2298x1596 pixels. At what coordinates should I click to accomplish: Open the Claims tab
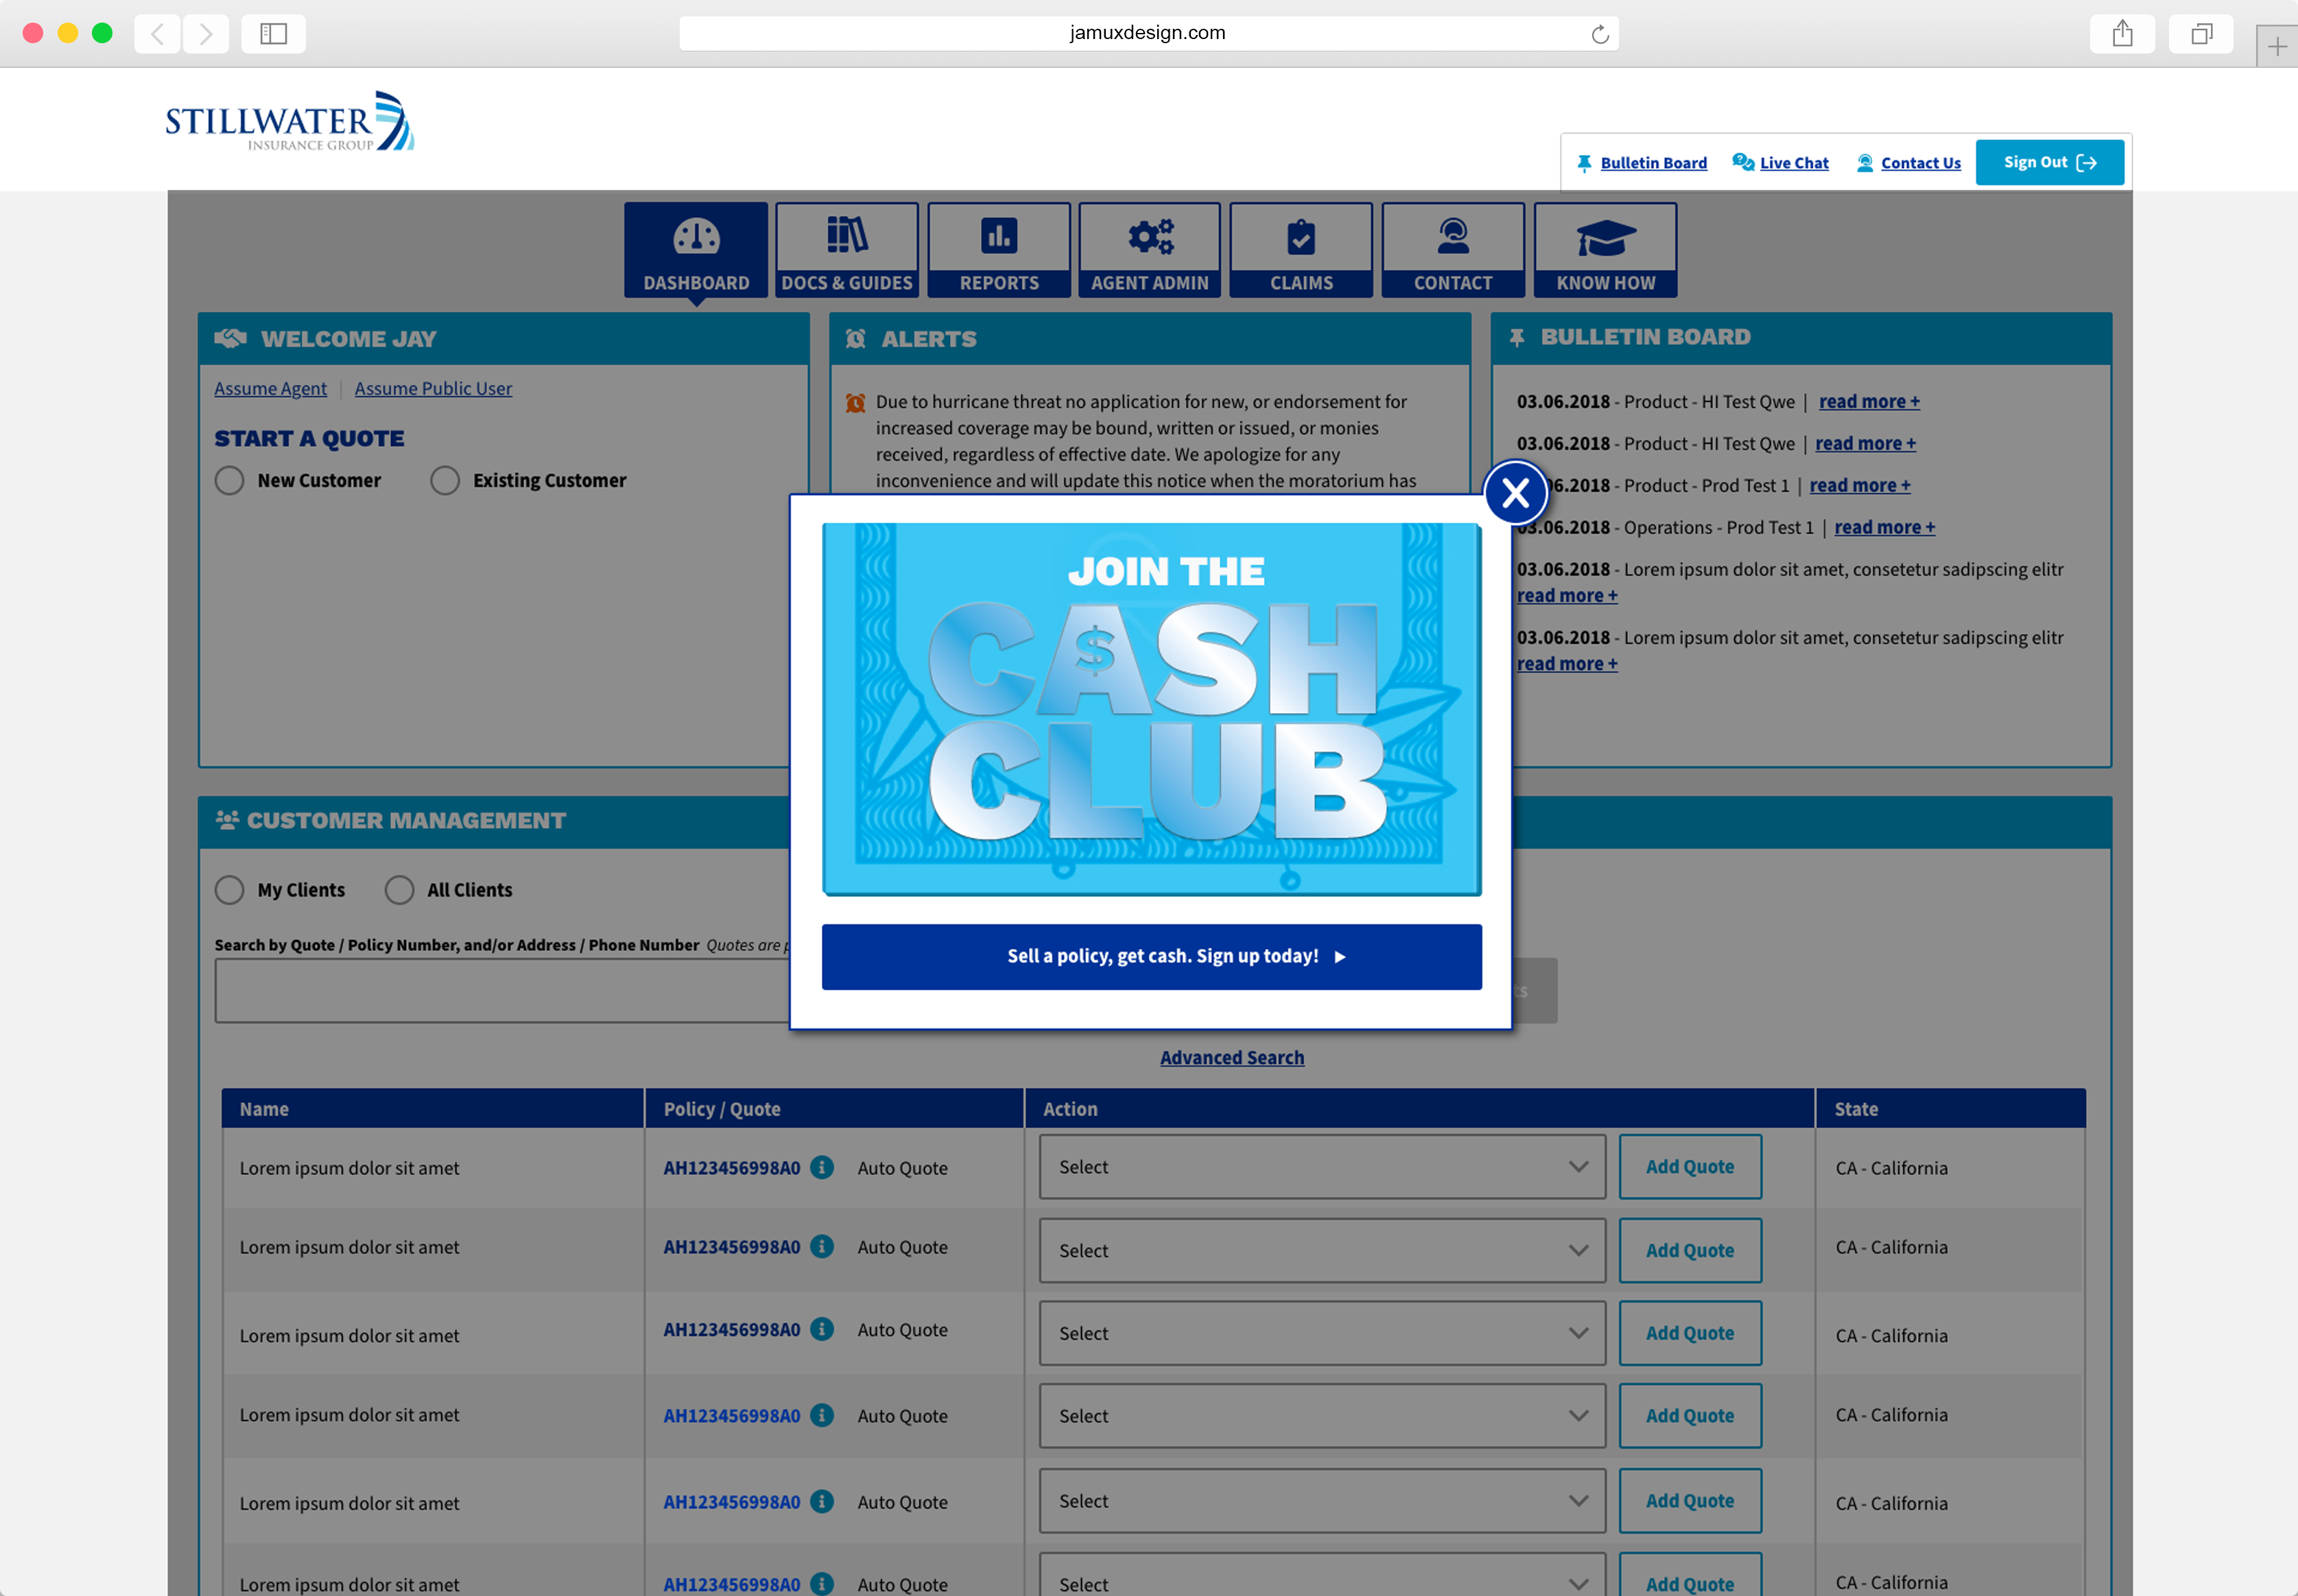click(1301, 250)
